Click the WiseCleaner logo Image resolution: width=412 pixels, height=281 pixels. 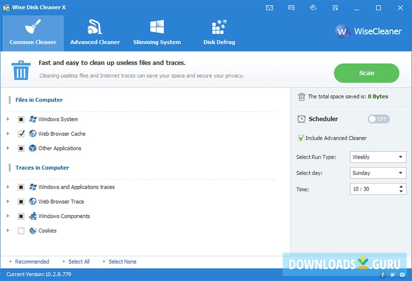(368, 31)
